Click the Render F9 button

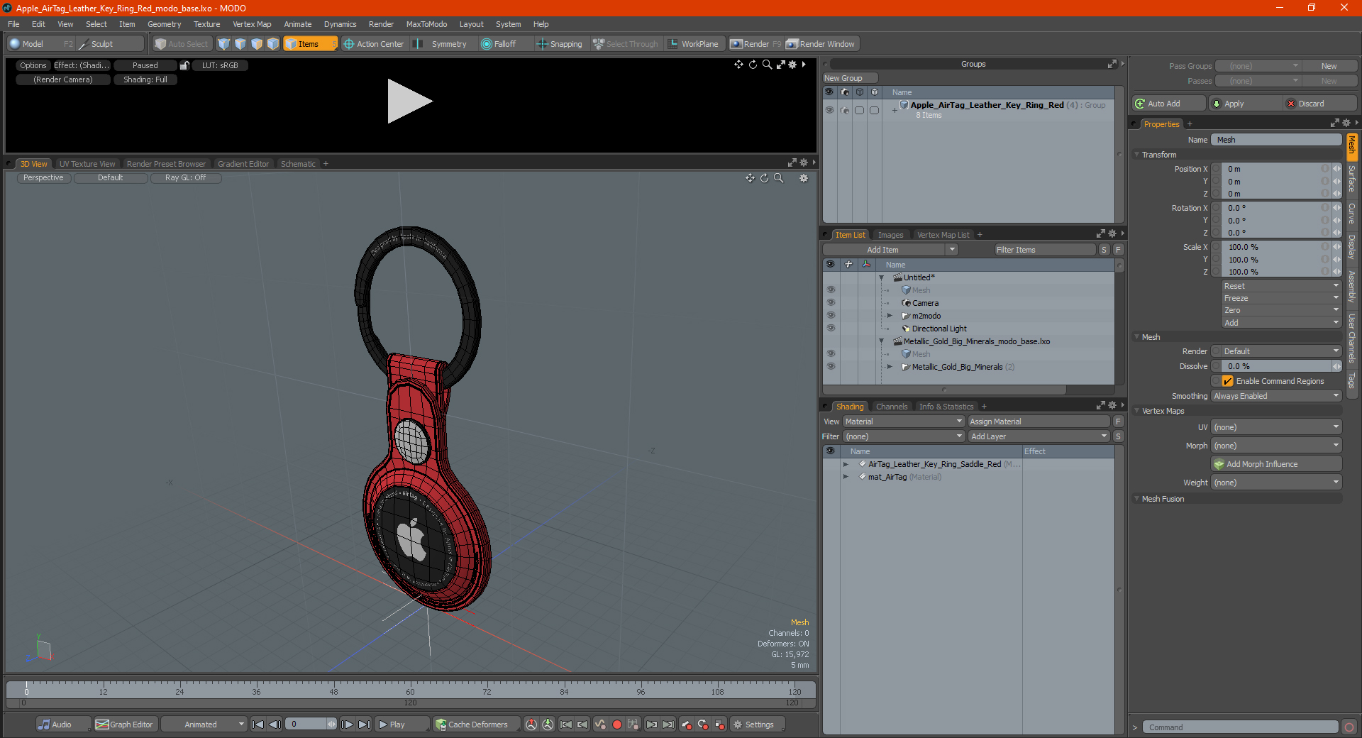click(x=755, y=44)
